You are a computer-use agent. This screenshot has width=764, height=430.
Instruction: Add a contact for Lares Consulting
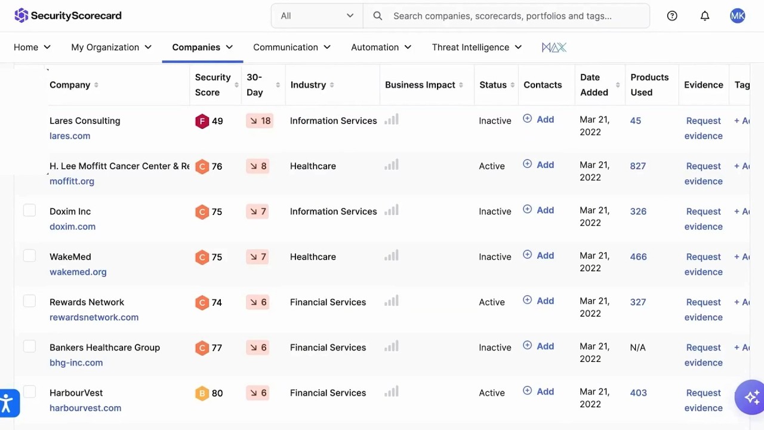[x=538, y=119]
